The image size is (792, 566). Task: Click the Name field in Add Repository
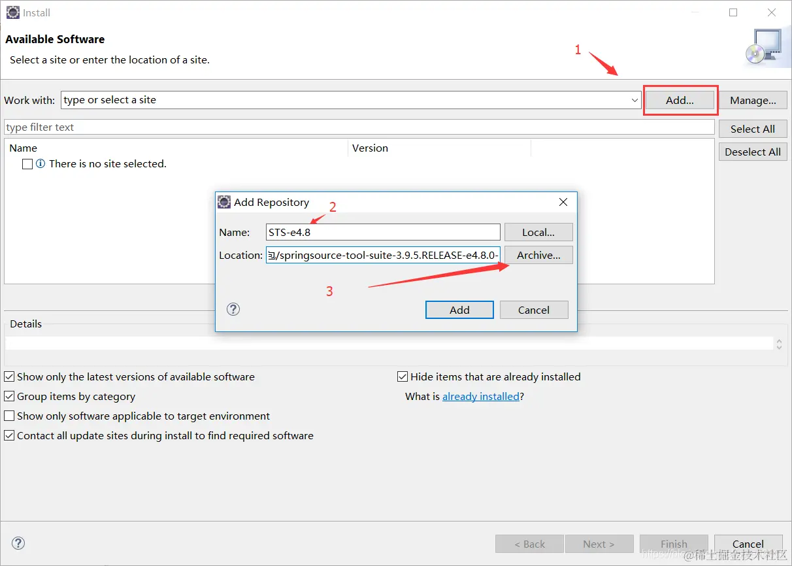[x=383, y=232]
